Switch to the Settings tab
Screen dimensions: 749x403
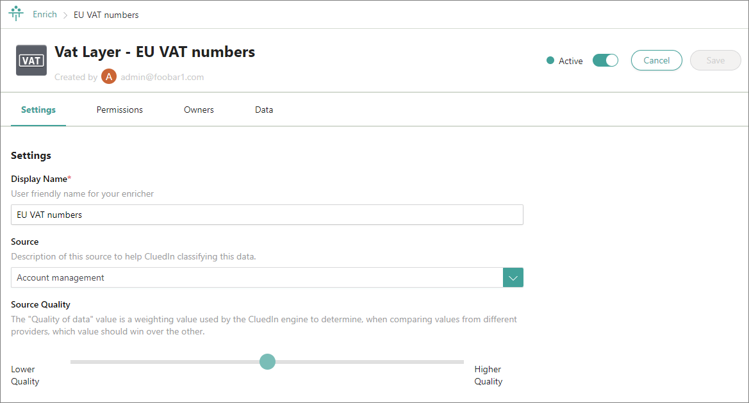[38, 110]
